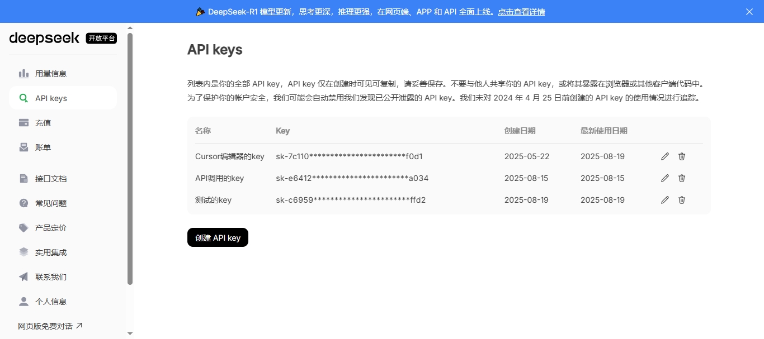Image resolution: width=764 pixels, height=339 pixels.
Task: Click the 接口文档 document icon
Action: click(x=23, y=179)
